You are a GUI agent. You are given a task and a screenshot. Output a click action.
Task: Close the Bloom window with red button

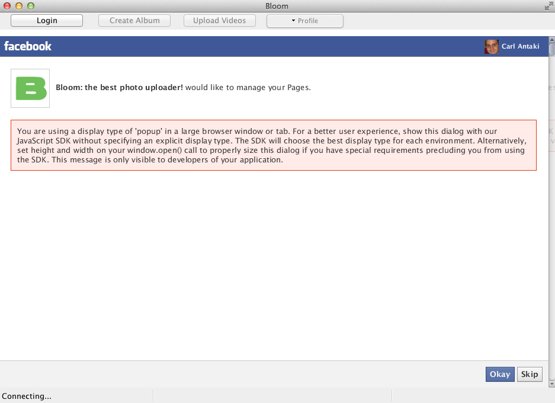(7, 6)
